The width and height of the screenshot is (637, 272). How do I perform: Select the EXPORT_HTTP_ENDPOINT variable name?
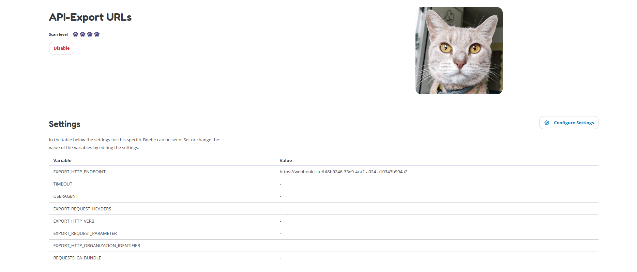click(x=79, y=172)
